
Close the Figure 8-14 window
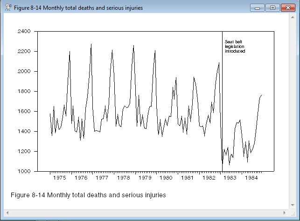click(x=287, y=7)
